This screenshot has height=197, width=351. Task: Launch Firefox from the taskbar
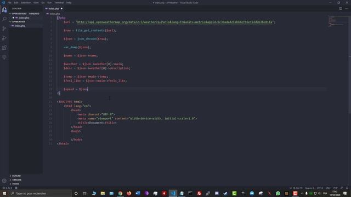click(x=129, y=193)
